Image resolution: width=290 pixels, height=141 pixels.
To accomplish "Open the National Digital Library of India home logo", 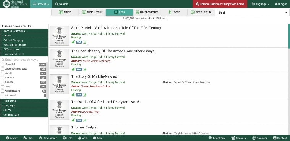I will click(x=15, y=4).
